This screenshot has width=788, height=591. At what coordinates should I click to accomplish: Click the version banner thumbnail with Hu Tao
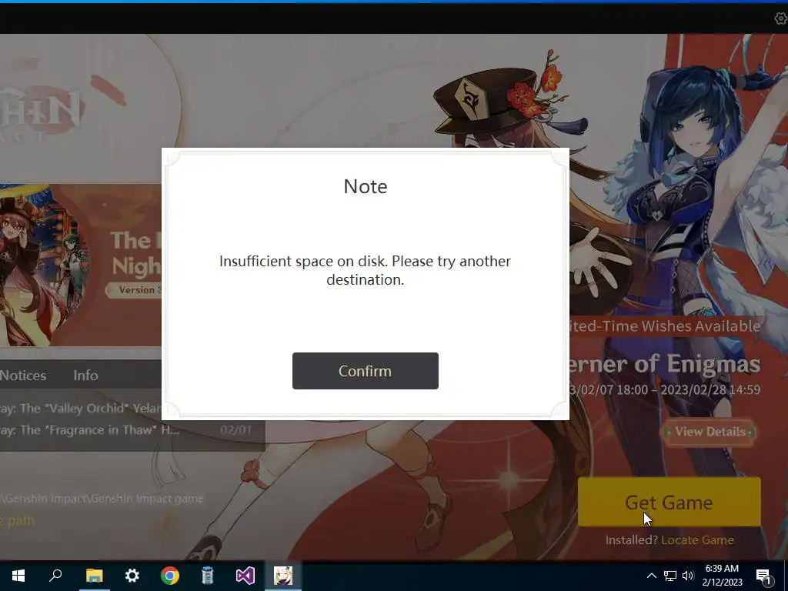[80, 265]
